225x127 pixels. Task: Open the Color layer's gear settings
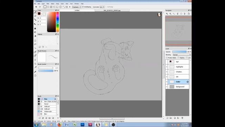(x=187, y=82)
